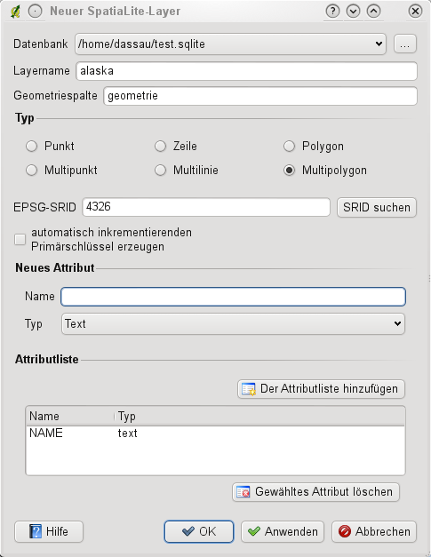
Task: Select the Punkt radio button
Action: coord(32,147)
